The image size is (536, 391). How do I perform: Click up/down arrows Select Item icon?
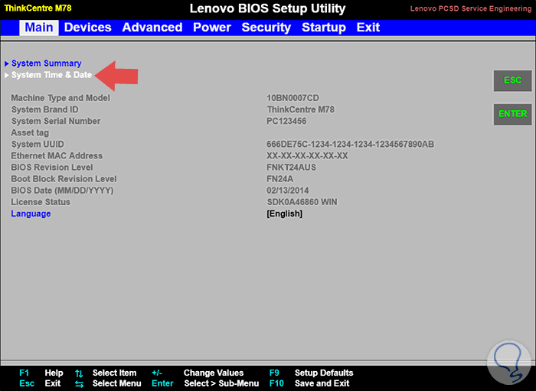79,373
